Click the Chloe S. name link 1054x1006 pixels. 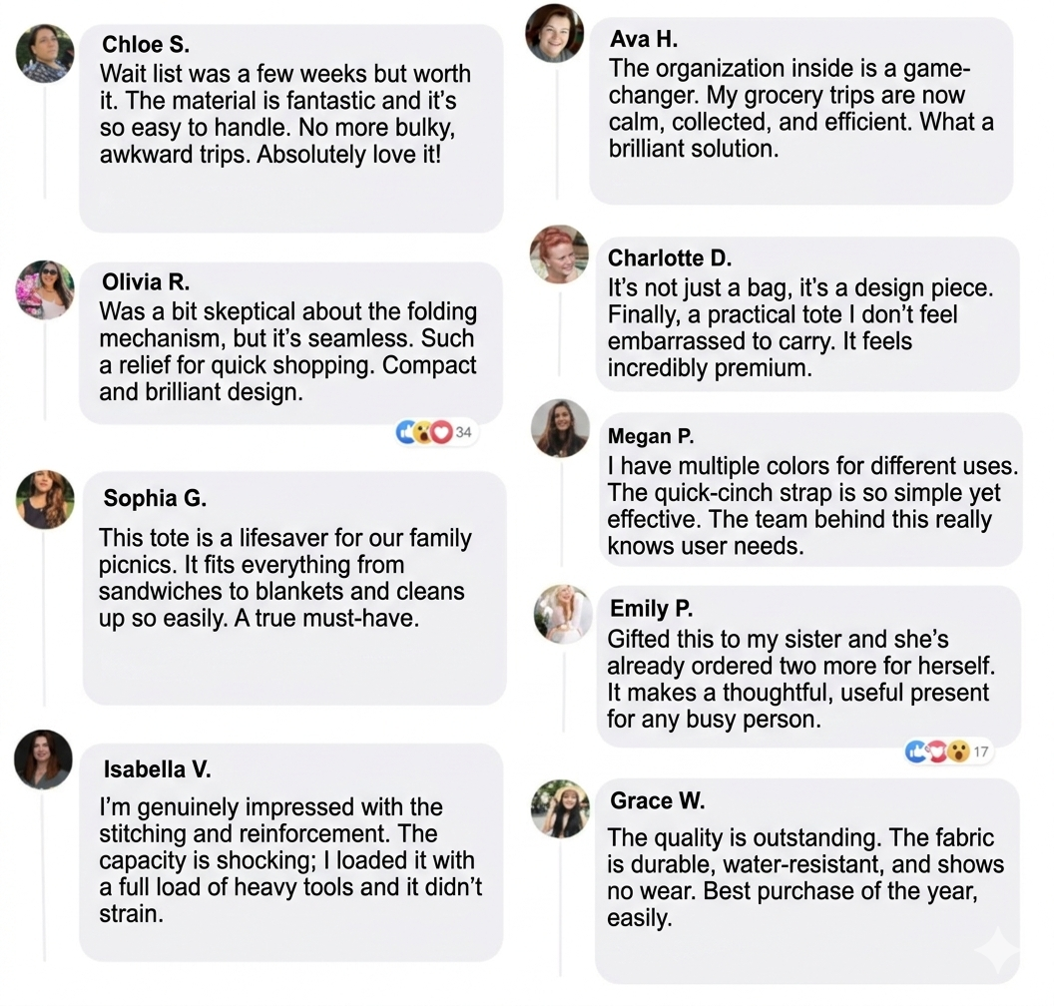pos(146,45)
